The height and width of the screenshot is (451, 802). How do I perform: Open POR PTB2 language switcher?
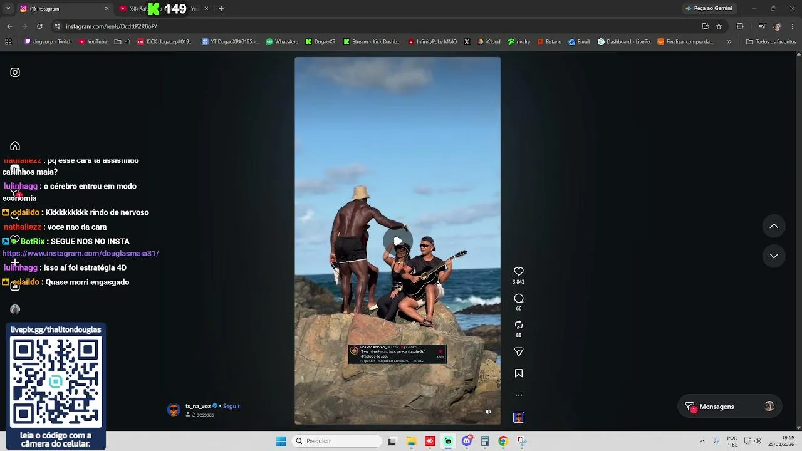pyautogui.click(x=732, y=441)
